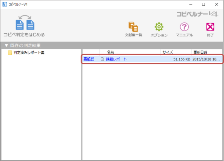Click the 終了 pink X icon
Viewport: 224px width, 161px height.
(210, 27)
